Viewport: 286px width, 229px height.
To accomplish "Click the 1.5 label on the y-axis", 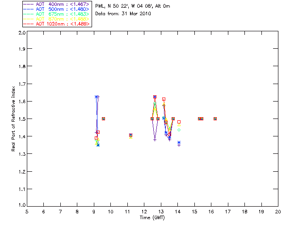I will click(x=22, y=119).
